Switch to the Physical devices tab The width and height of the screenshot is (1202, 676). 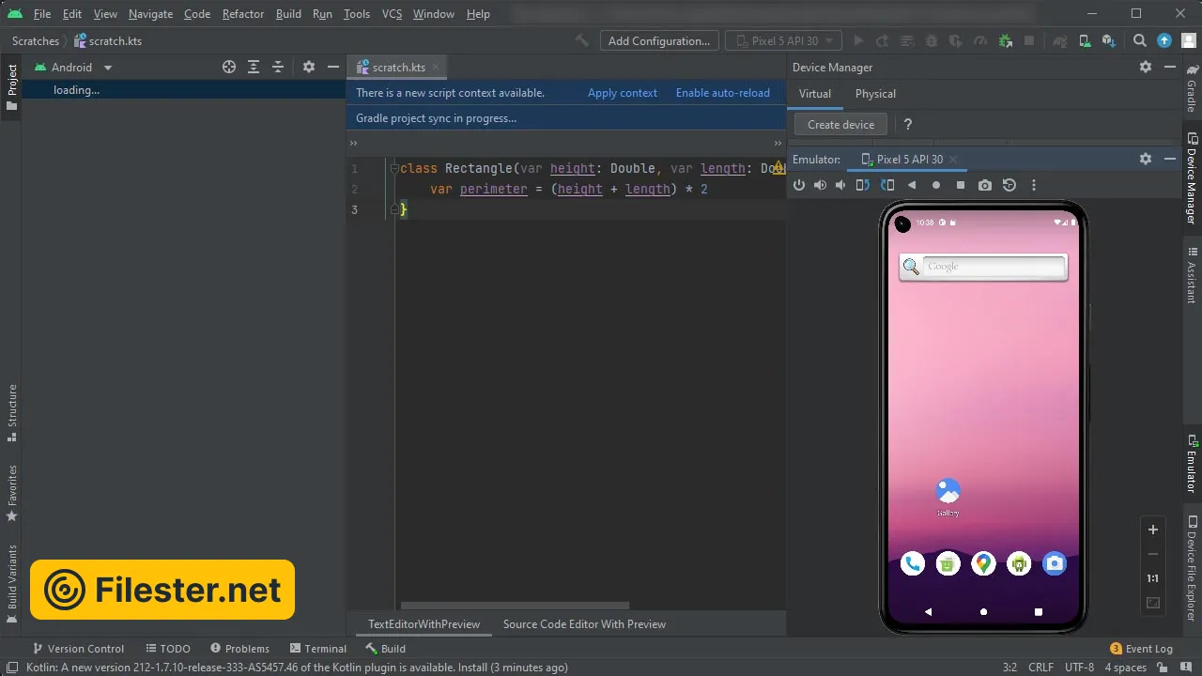[875, 94]
